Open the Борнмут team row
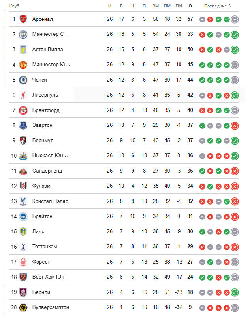The image size is (248, 318). pyautogui.click(x=43, y=141)
